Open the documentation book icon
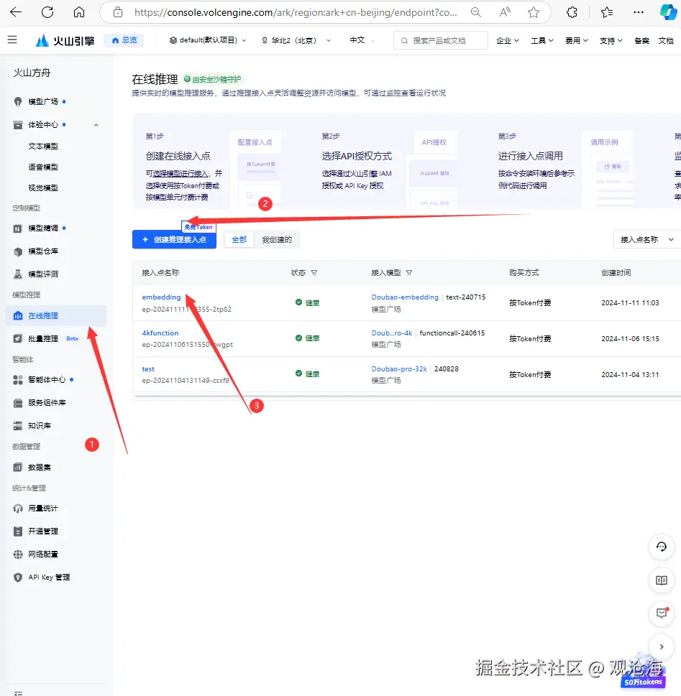681x696 pixels. pos(662,580)
